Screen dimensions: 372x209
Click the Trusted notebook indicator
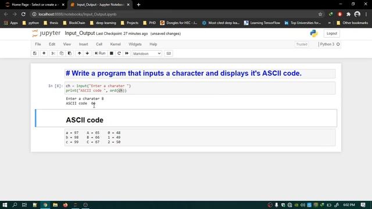(x=302, y=44)
